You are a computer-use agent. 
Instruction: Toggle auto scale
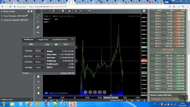coord(138,100)
